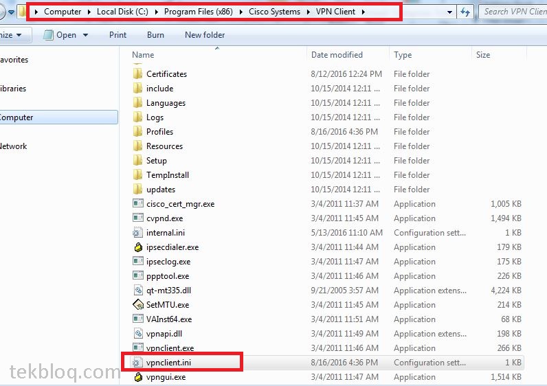Click the vpngui.exe padlock icon

[x=138, y=376]
